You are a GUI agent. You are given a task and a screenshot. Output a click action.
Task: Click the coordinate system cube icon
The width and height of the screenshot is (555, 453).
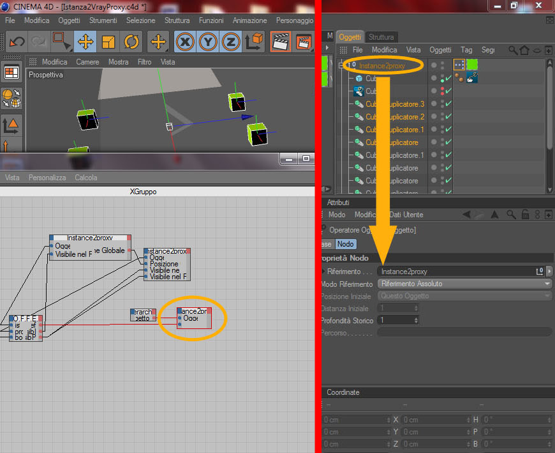click(254, 42)
